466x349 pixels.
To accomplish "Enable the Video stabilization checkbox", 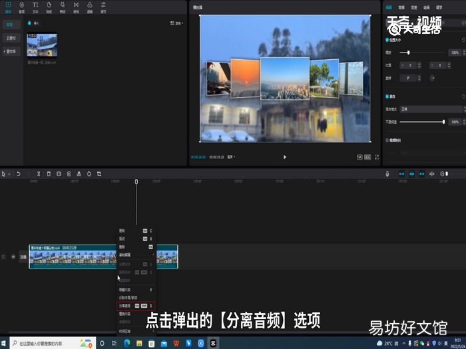I will click(x=387, y=140).
